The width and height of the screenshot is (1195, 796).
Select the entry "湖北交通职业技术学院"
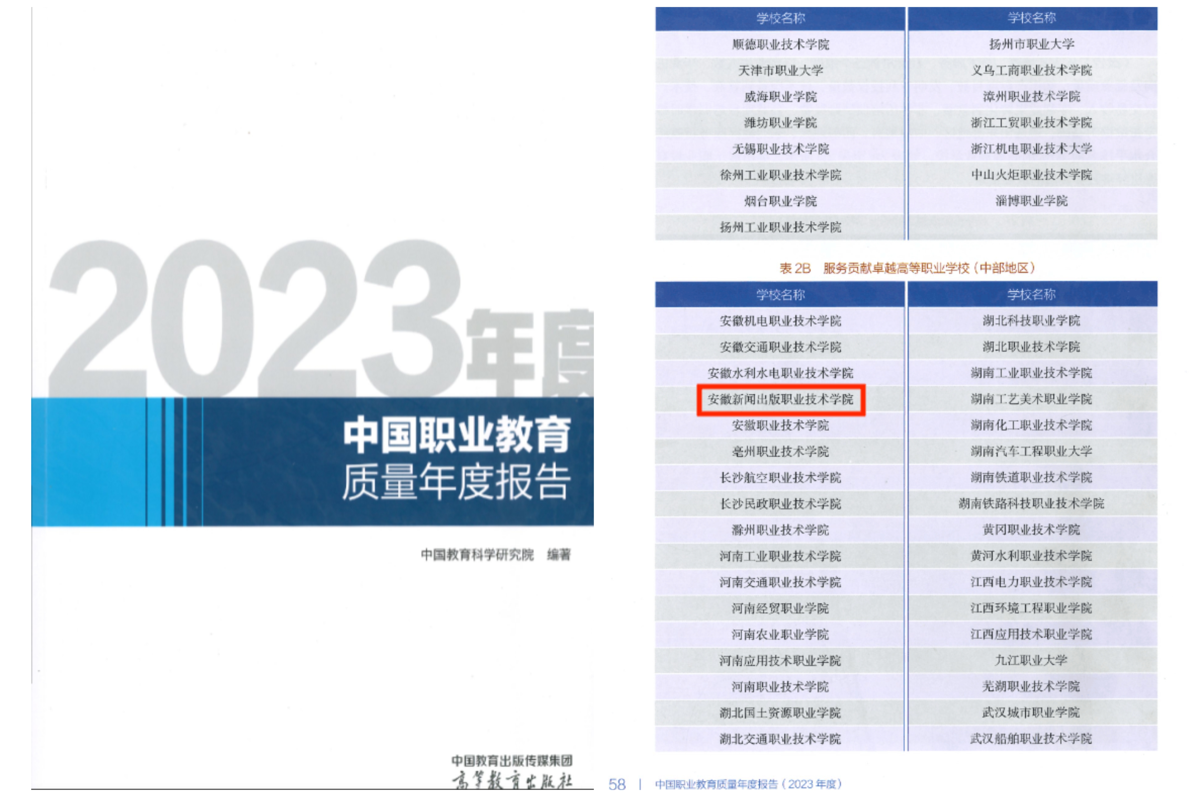click(780, 739)
